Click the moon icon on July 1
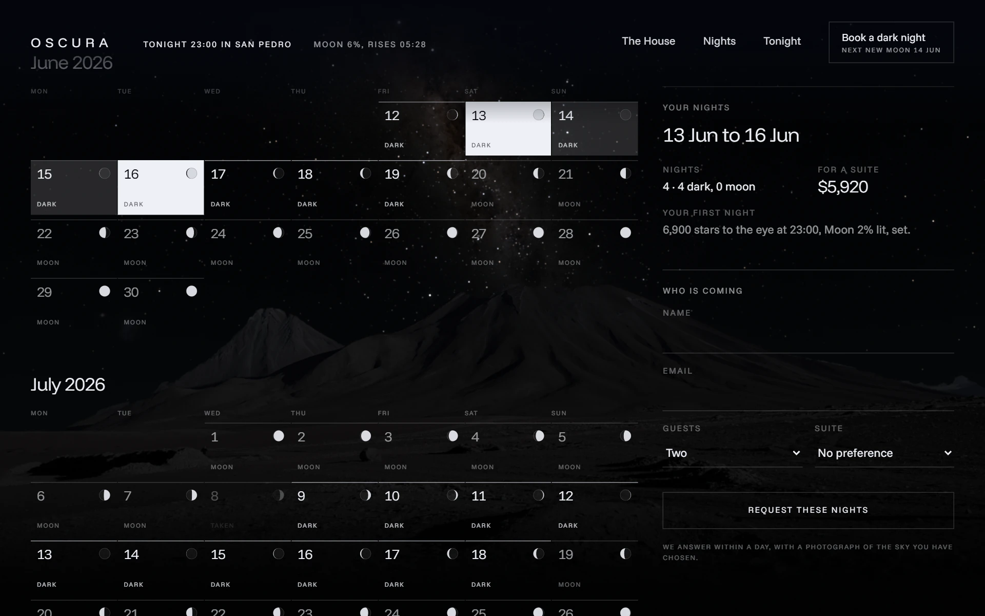985x616 pixels. click(279, 436)
